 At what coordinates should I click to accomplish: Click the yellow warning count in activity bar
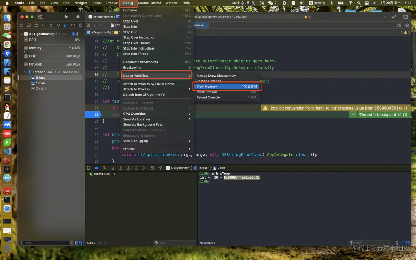[307, 17]
